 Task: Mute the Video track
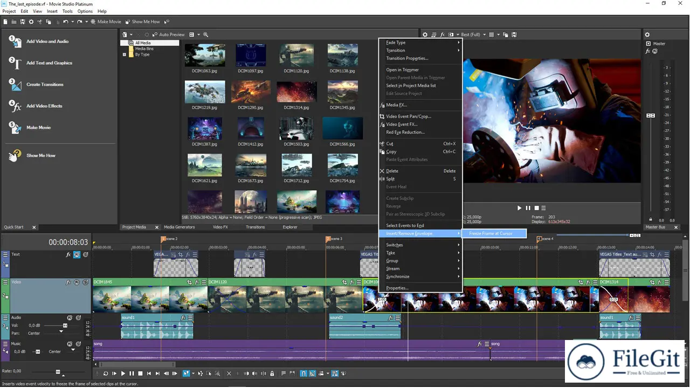77,282
